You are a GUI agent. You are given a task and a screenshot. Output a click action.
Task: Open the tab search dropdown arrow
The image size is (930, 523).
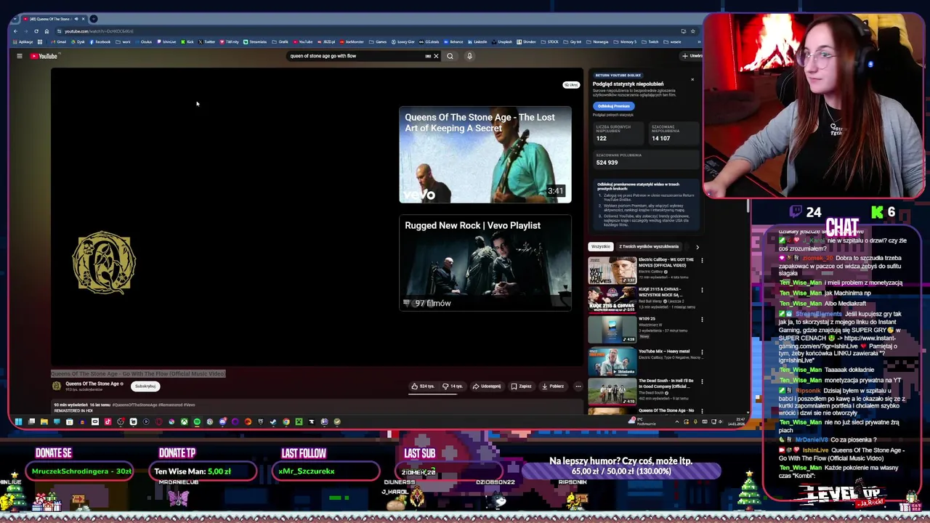coord(15,19)
